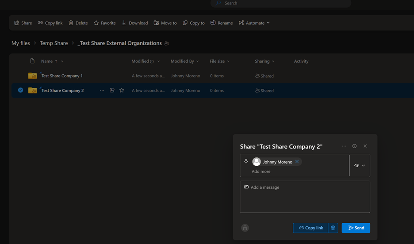Deselect the Test Share Company 2 checkbox
414x244 pixels.
click(x=20, y=90)
